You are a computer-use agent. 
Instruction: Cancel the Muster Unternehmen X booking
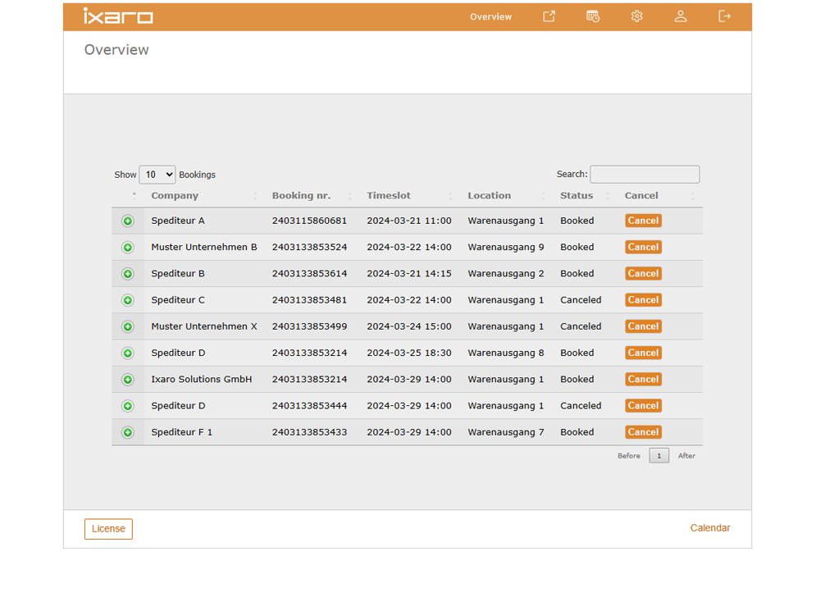tap(643, 326)
